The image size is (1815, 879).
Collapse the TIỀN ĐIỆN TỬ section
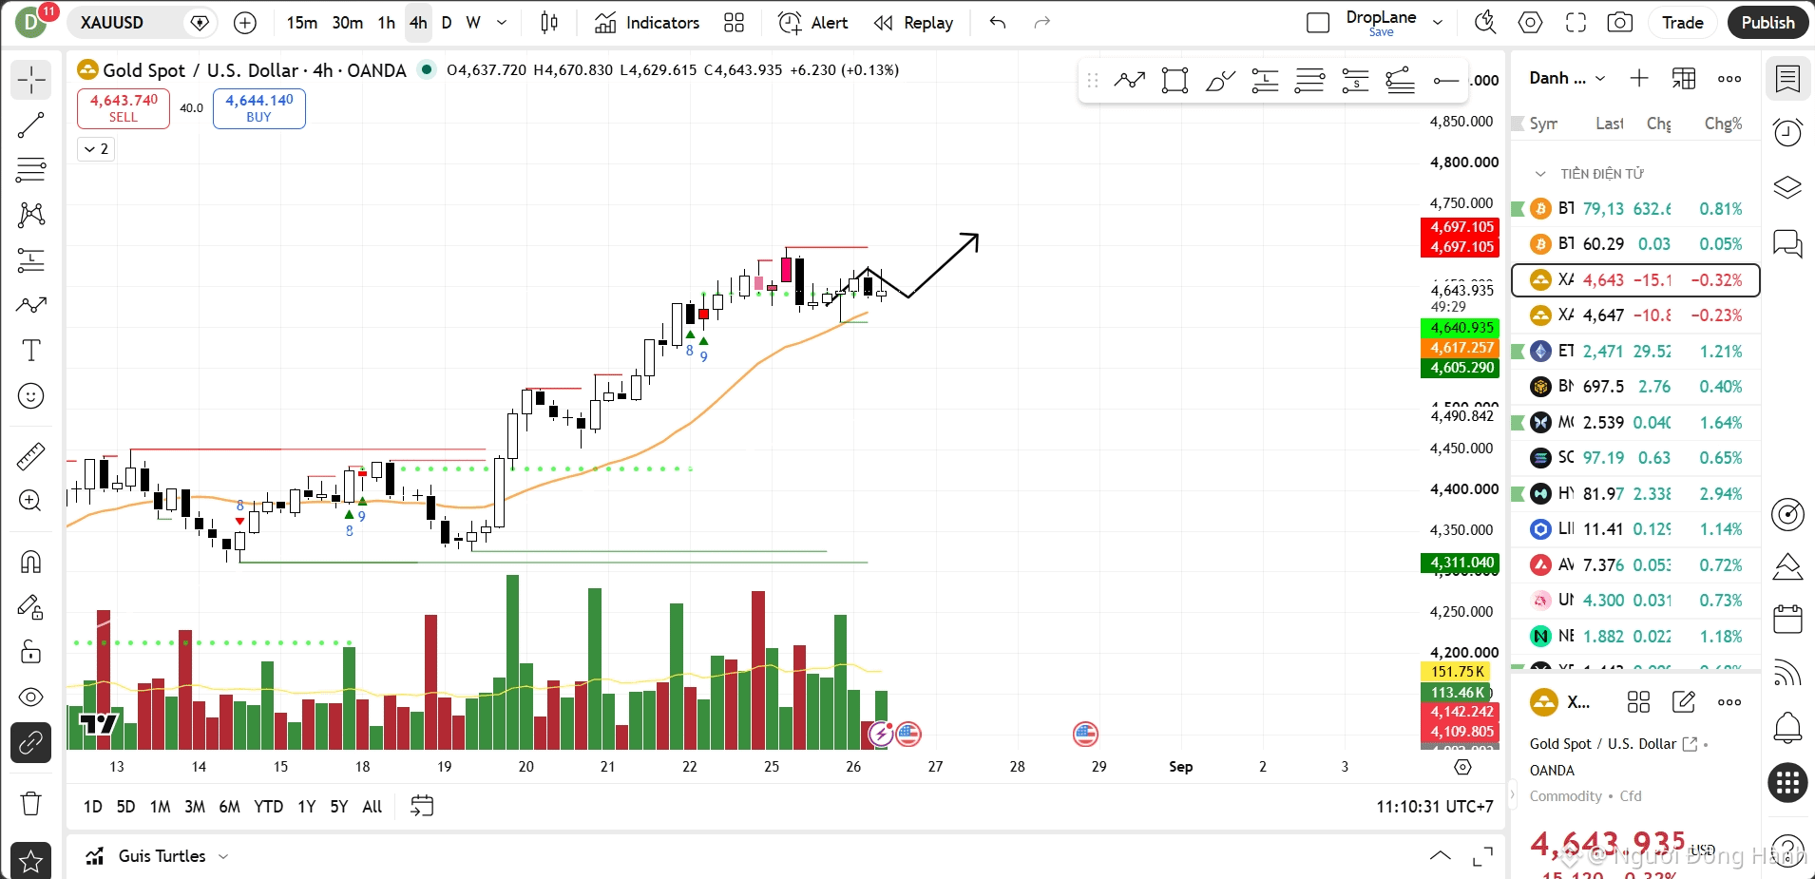point(1540,174)
